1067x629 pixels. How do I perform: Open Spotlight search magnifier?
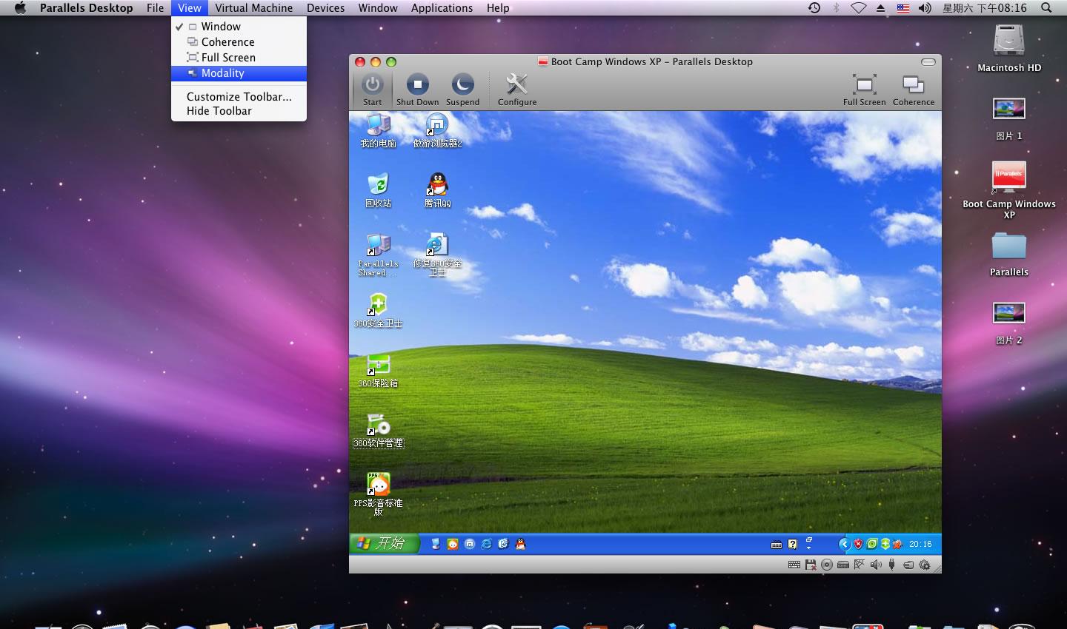tap(1046, 8)
